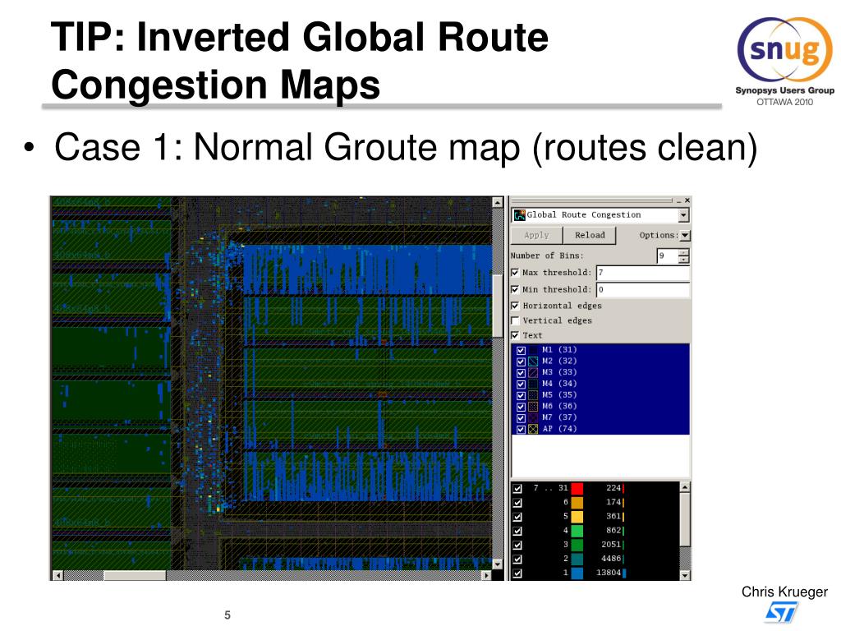Screen dimensions: 841x631
Task: Uncheck the M3 (33) layer checkbox
Action: (521, 372)
